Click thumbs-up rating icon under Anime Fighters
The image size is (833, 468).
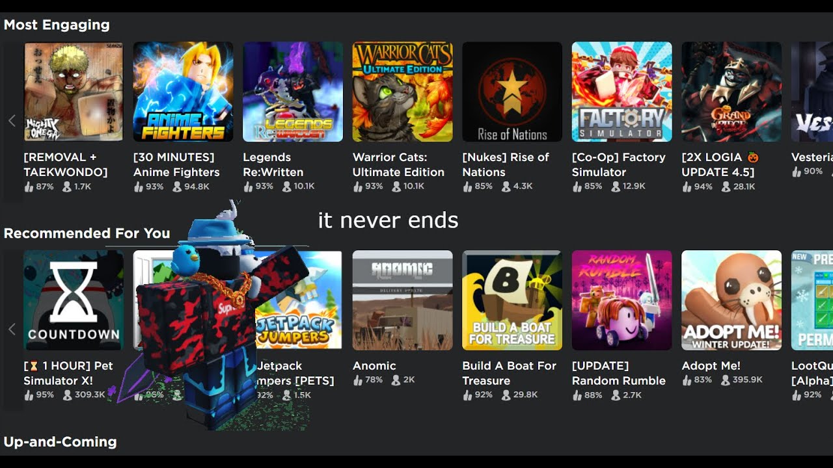click(138, 187)
